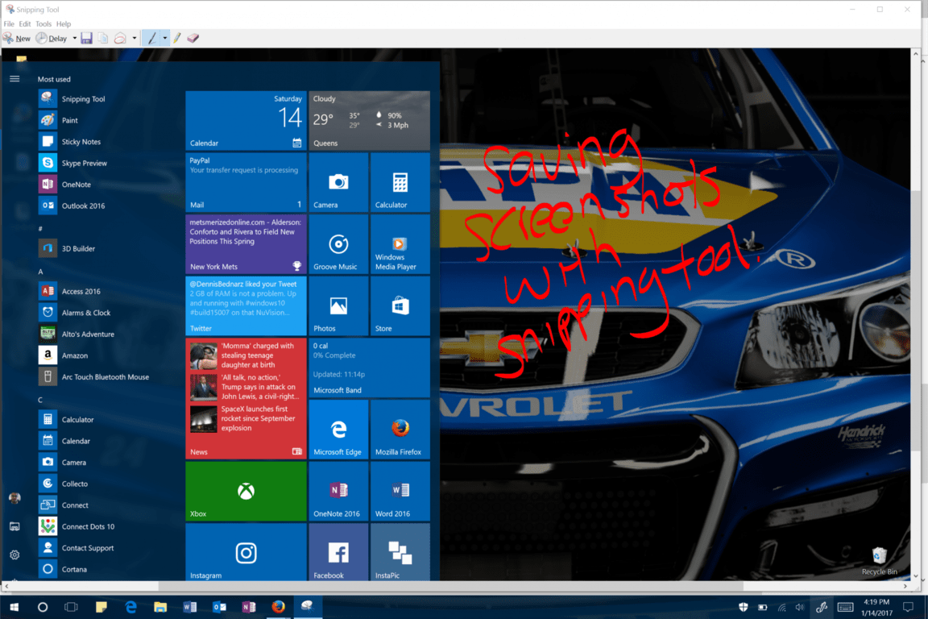Send the snip by email
Viewport: 928px width, 619px height.
point(120,39)
